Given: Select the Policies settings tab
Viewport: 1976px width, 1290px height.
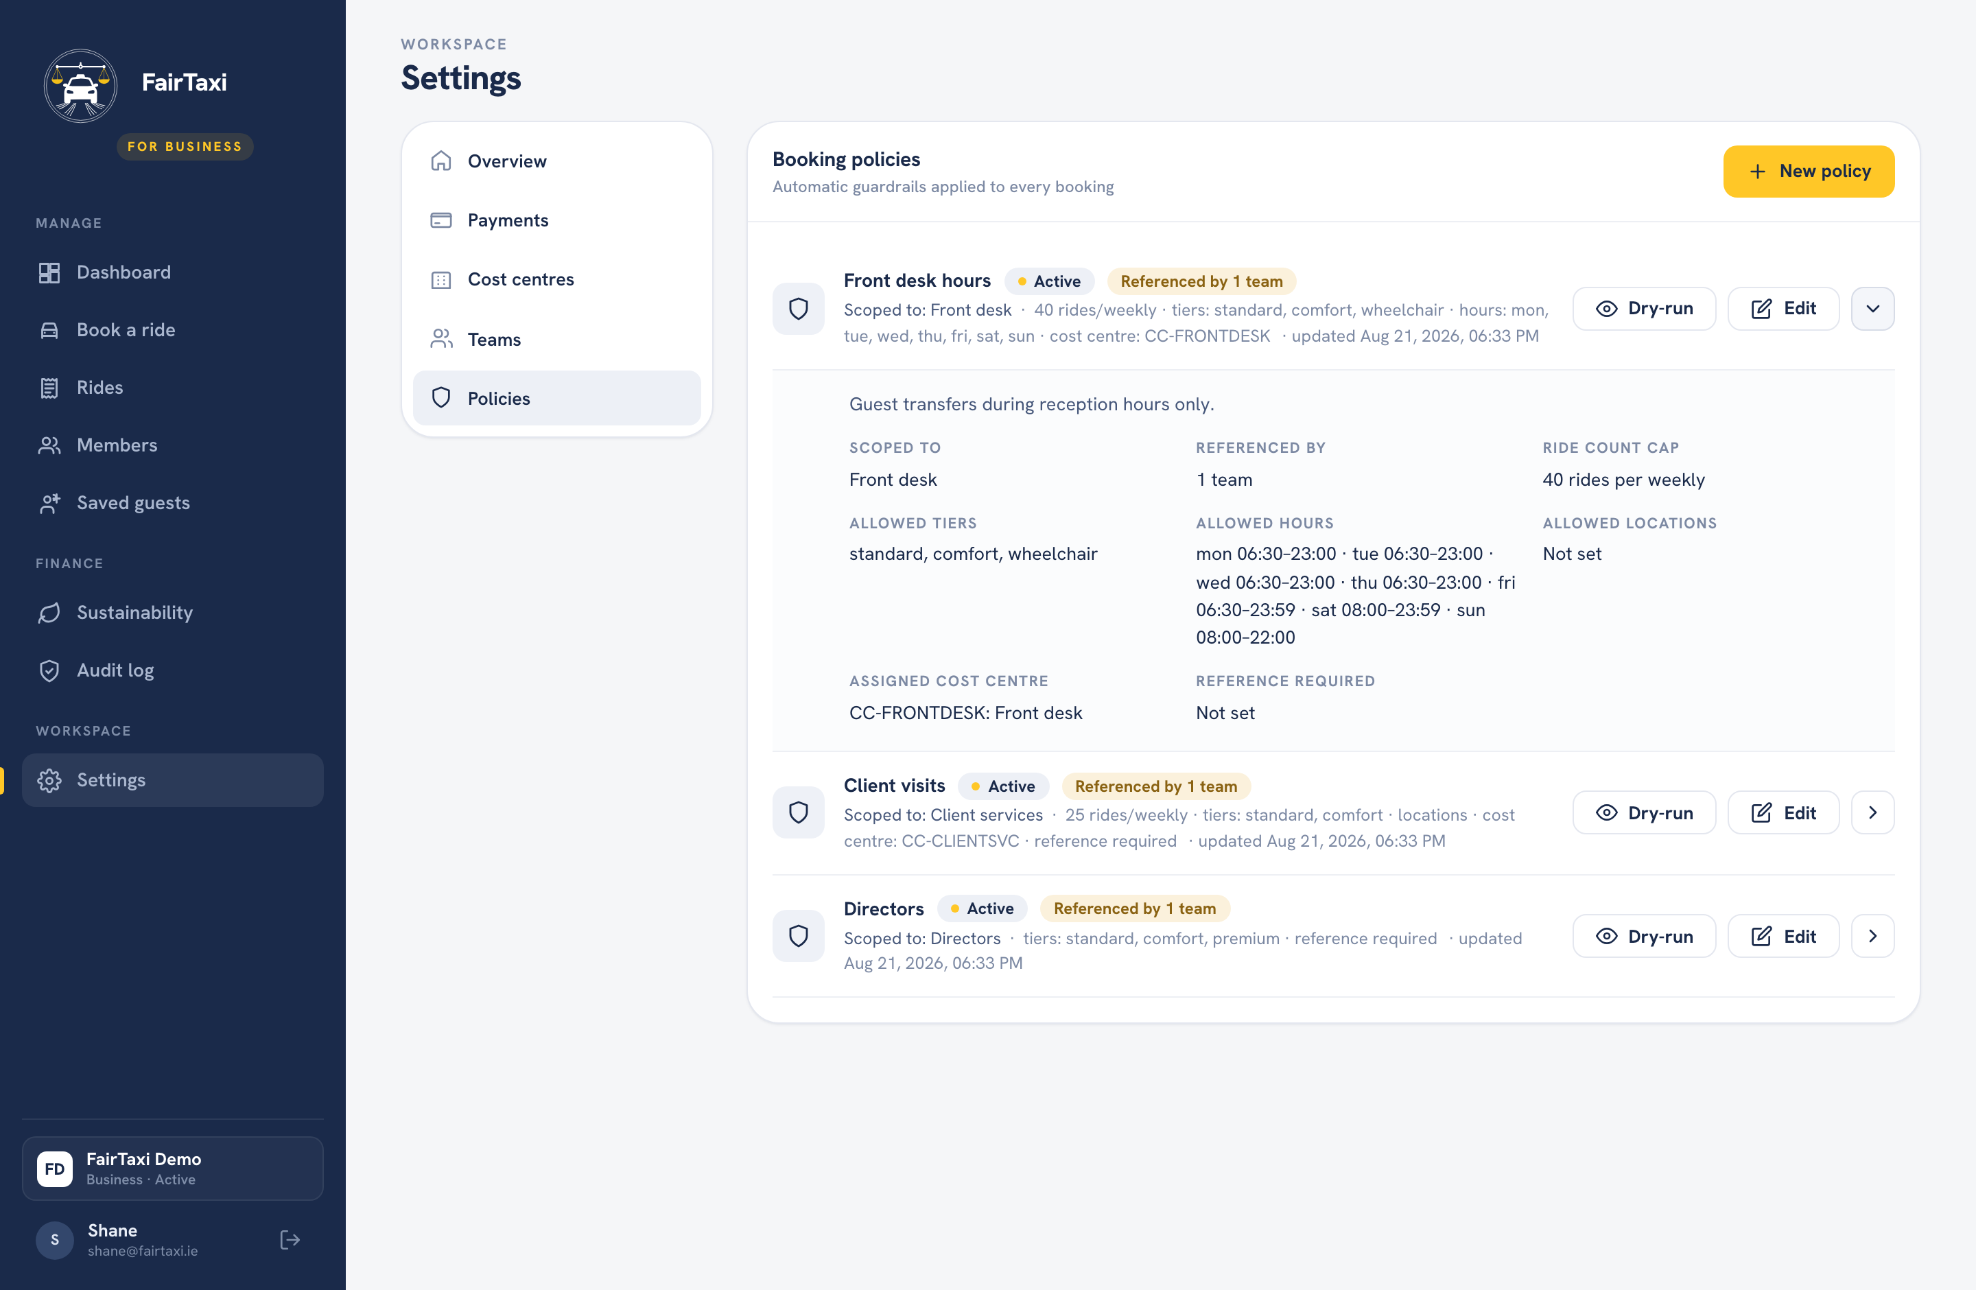Looking at the screenshot, I should click(556, 399).
